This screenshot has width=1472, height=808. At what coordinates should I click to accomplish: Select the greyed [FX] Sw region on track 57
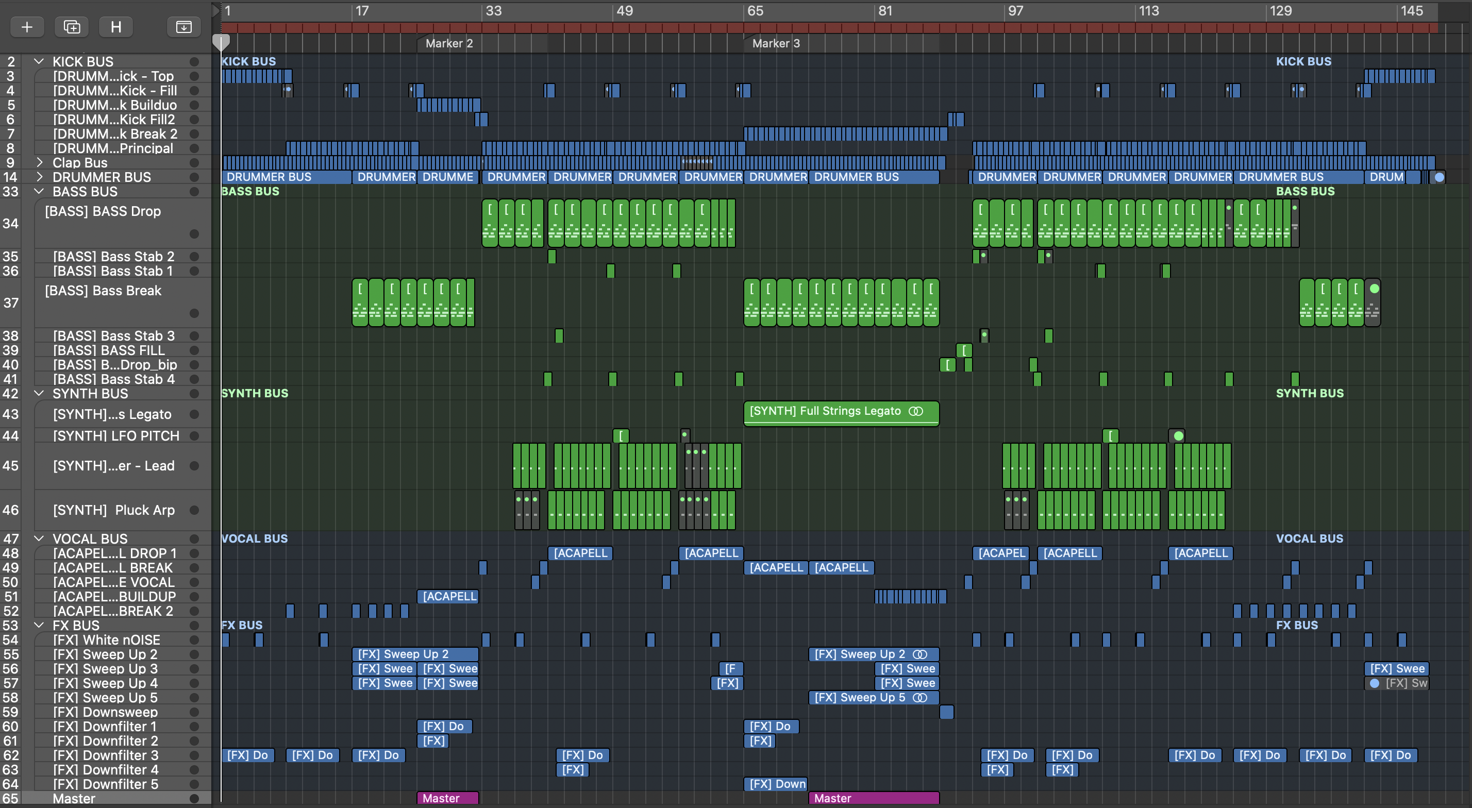pyautogui.click(x=1397, y=683)
